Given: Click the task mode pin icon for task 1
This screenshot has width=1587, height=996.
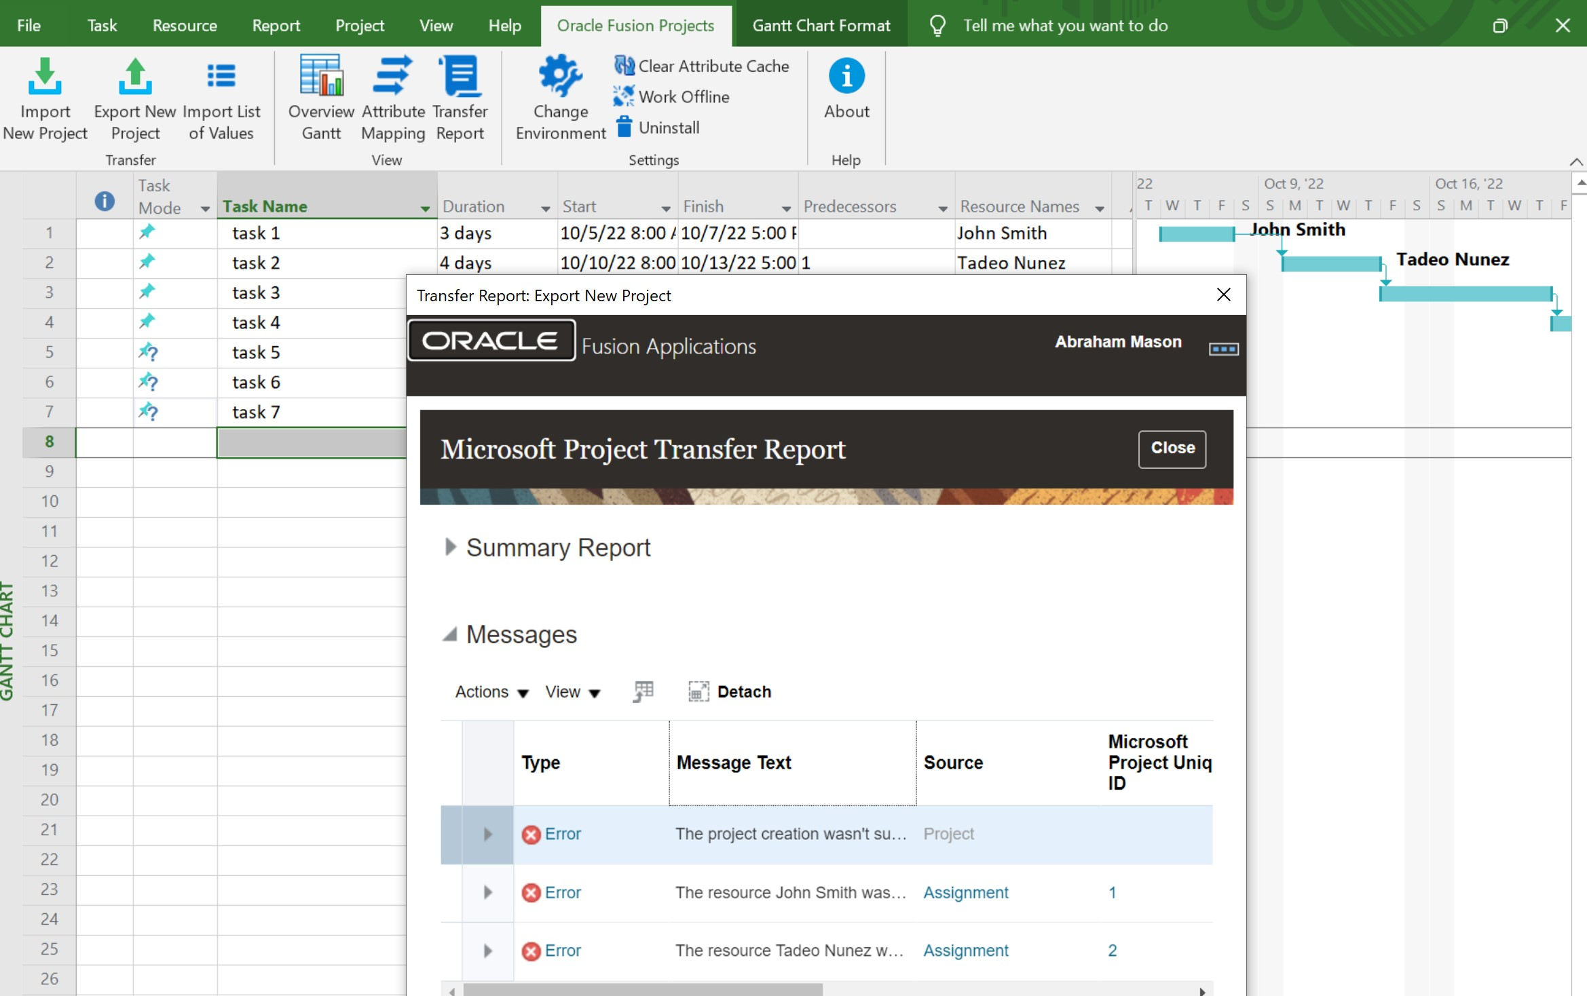Looking at the screenshot, I should pyautogui.click(x=147, y=232).
